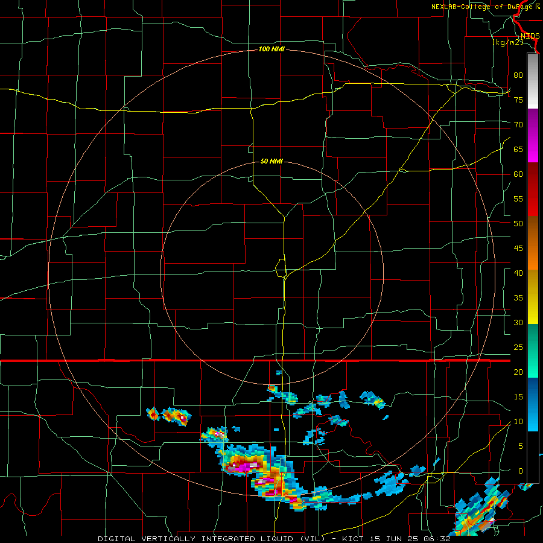Select legend value 40

pos(518,273)
